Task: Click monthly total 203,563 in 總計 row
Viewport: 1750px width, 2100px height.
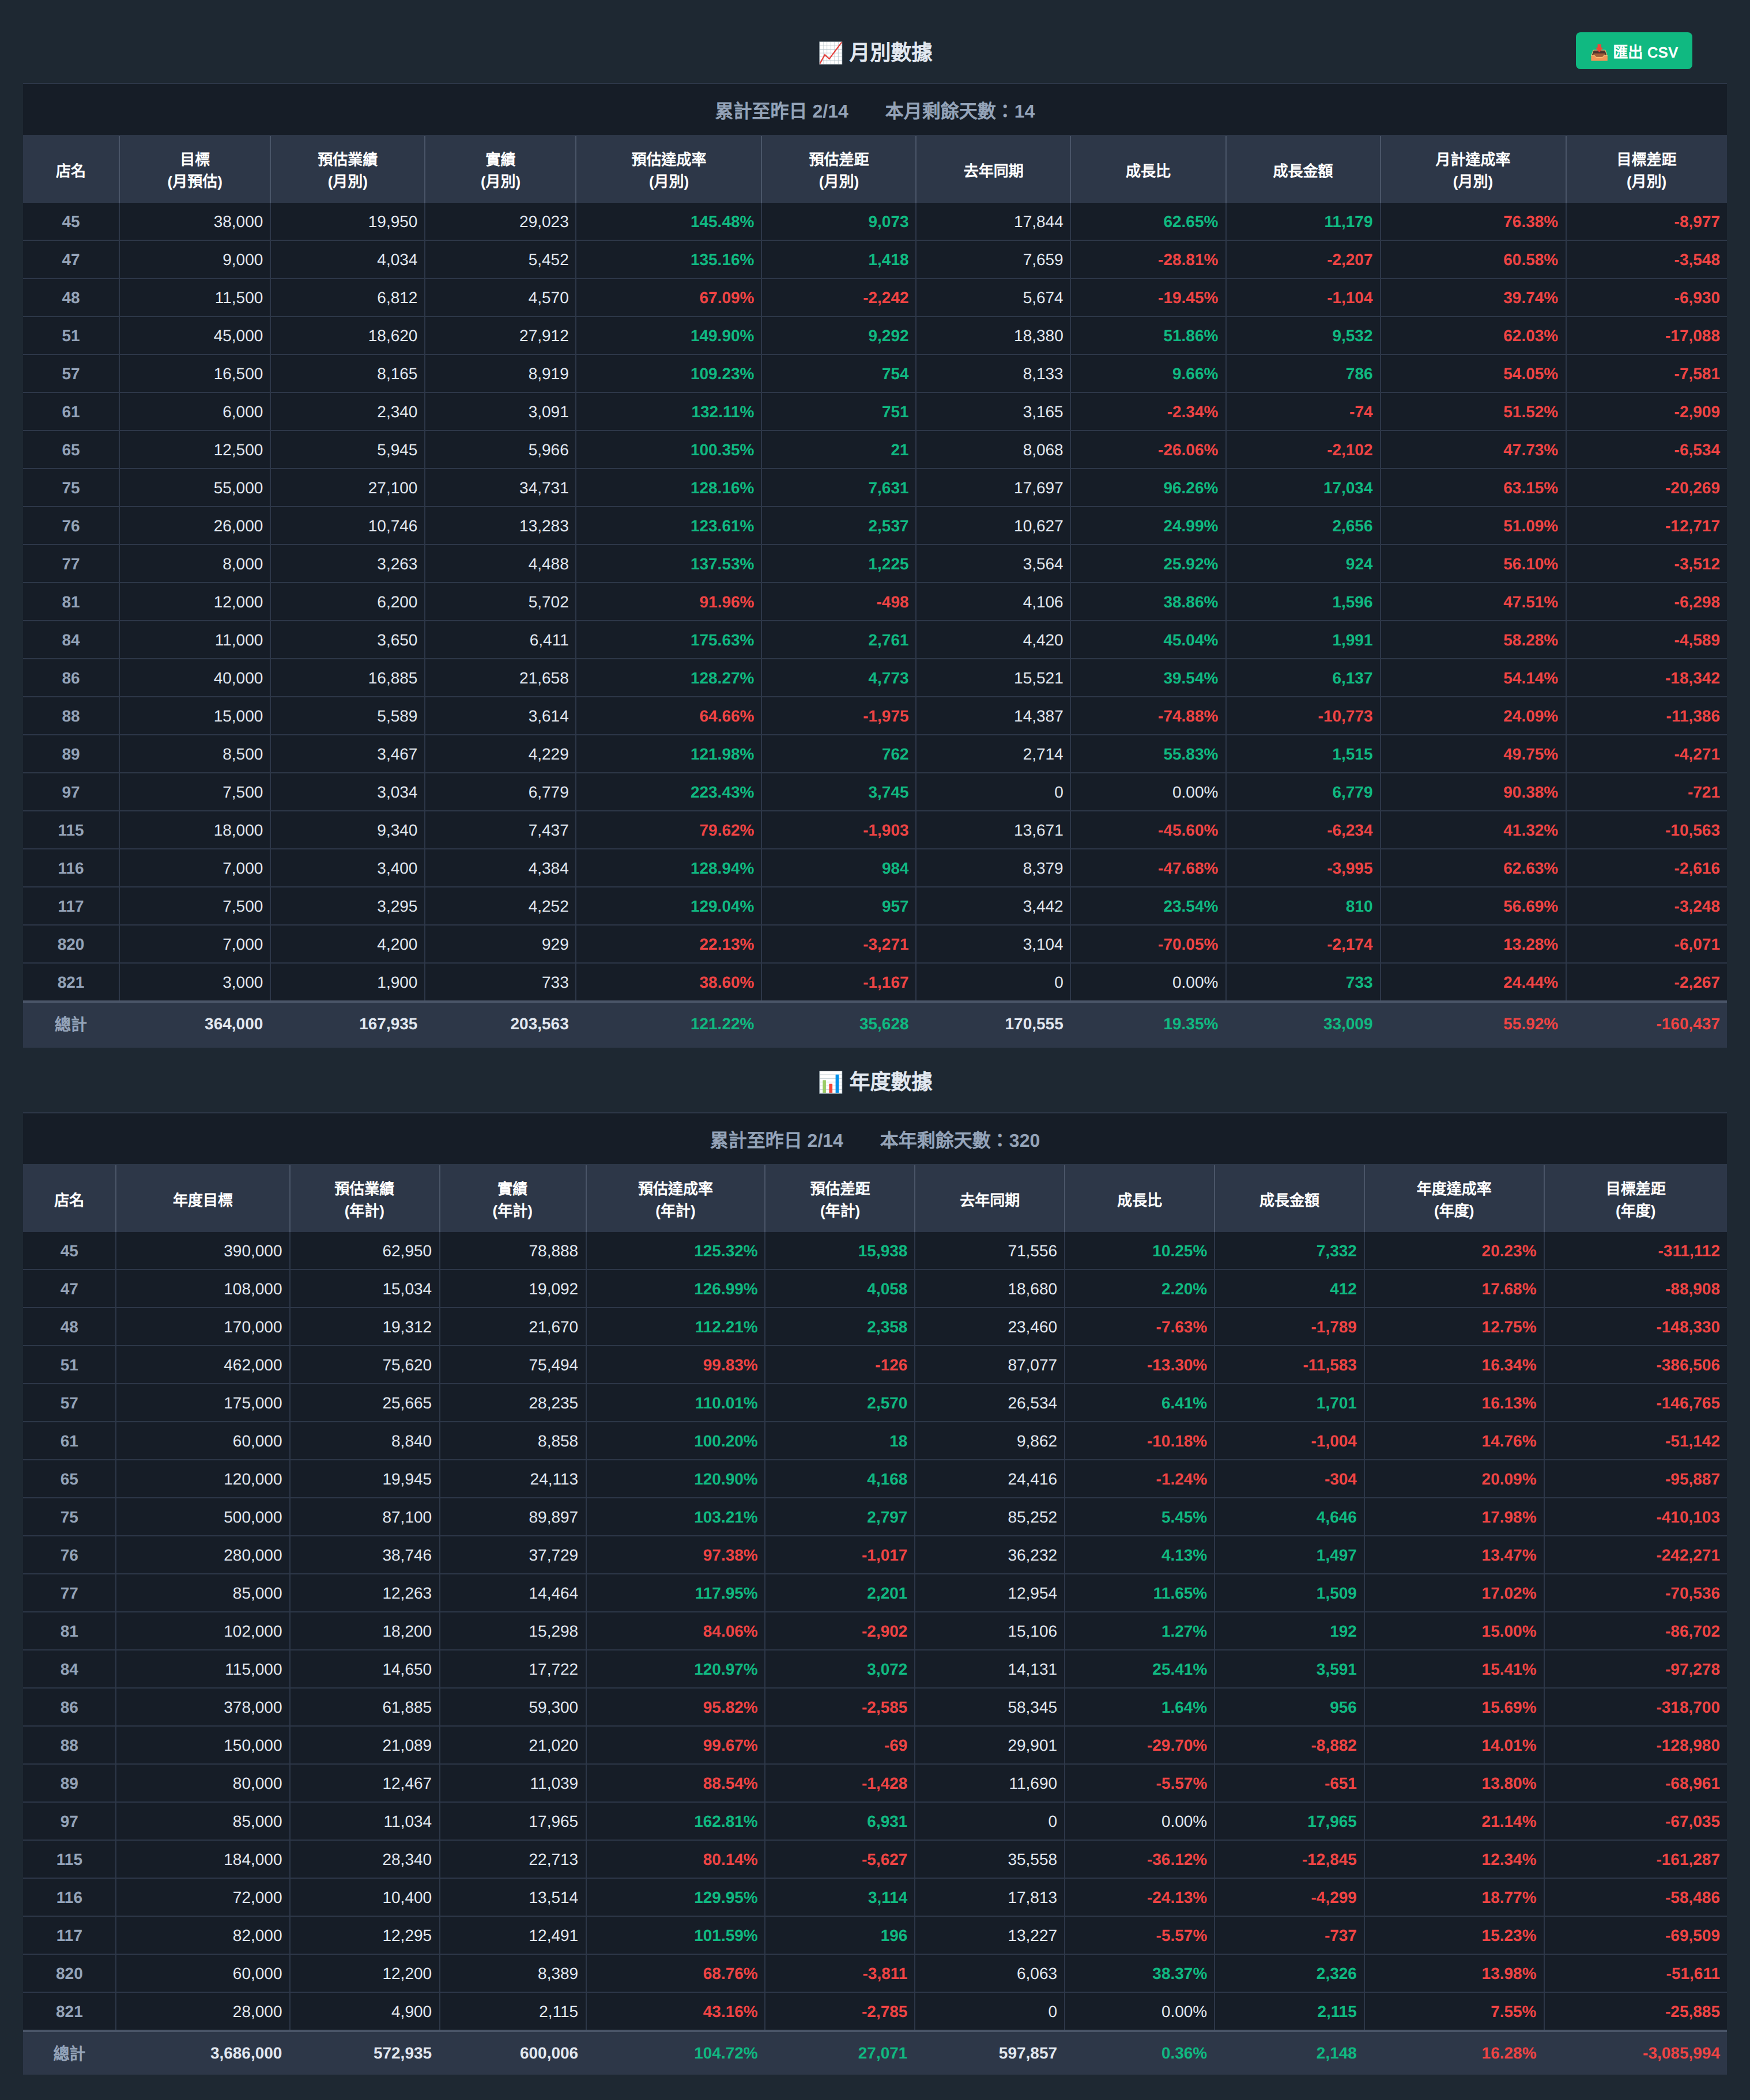Action: tap(539, 1024)
